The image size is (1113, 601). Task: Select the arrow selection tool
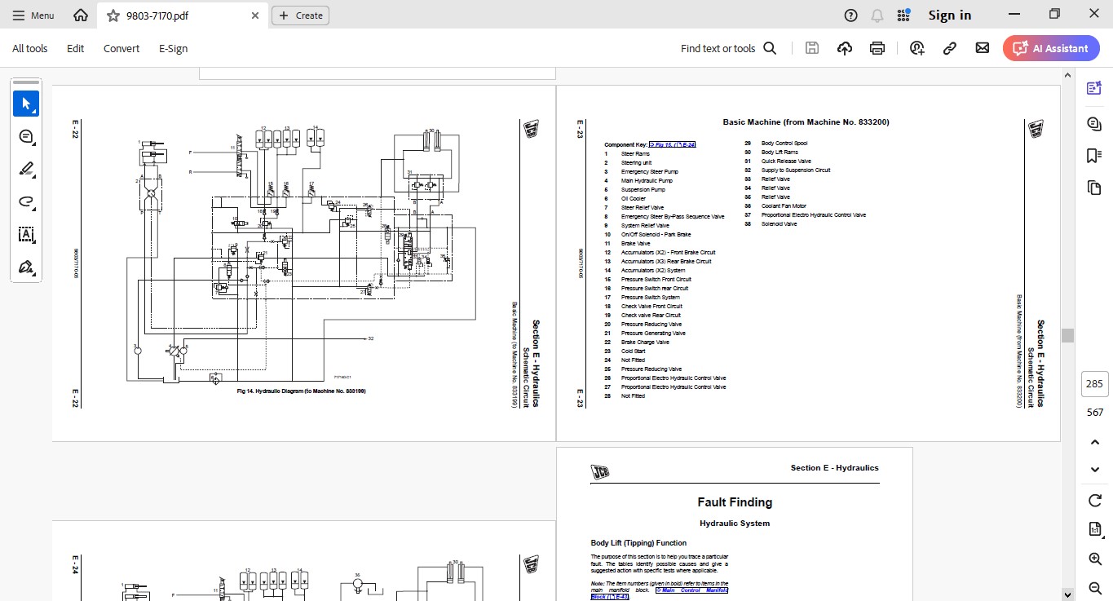(25, 104)
